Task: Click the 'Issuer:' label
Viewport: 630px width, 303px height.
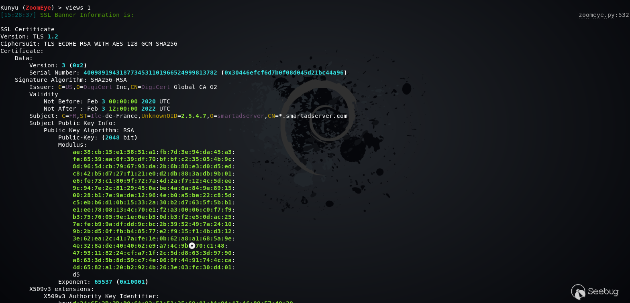Action: (42, 87)
